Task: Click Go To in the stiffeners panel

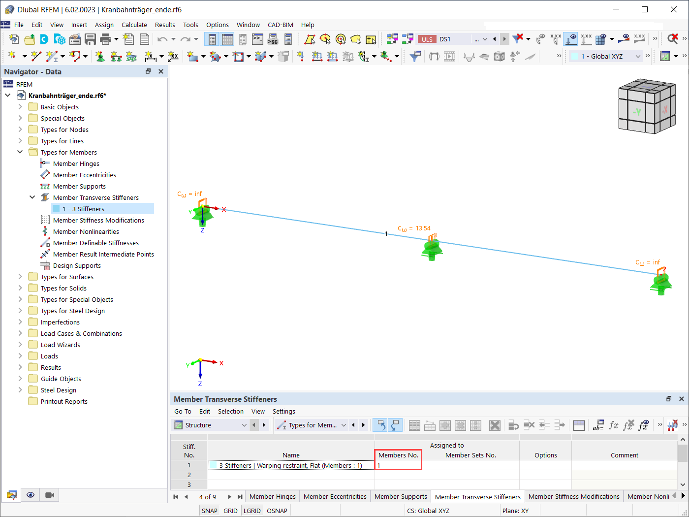Action: click(182, 411)
